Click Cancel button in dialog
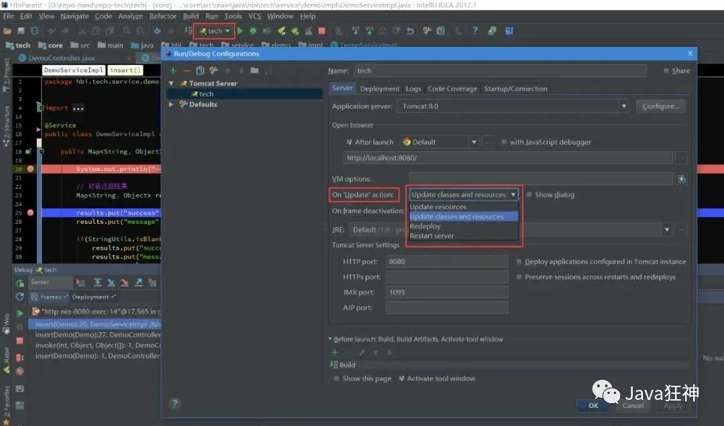 coord(633,405)
